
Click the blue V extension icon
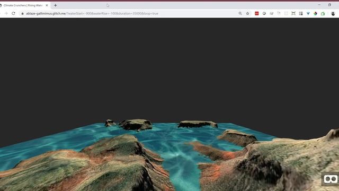[x=308, y=13]
